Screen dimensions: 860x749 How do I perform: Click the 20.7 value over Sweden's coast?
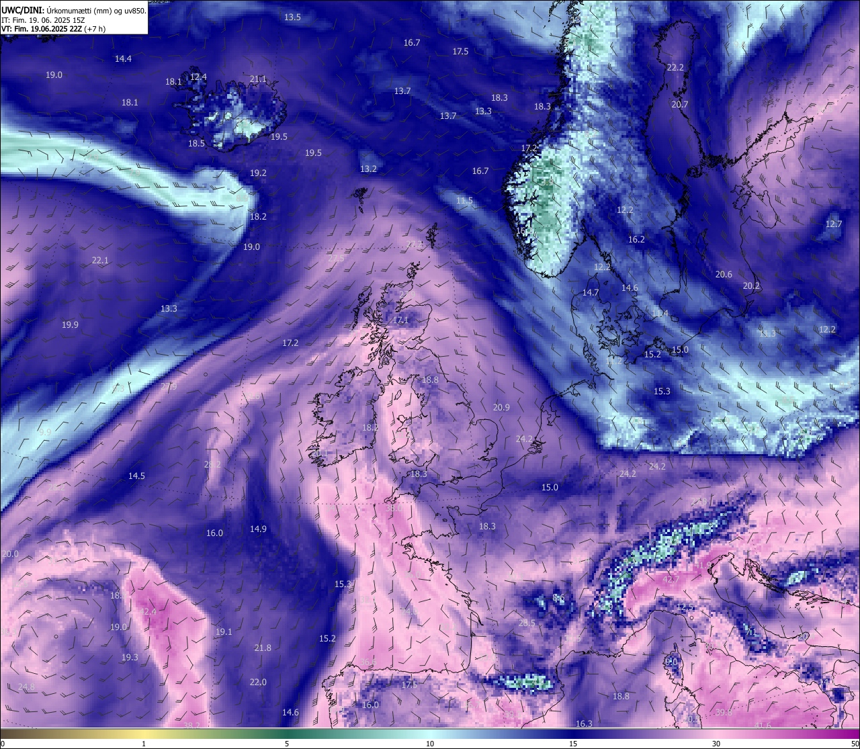point(680,104)
